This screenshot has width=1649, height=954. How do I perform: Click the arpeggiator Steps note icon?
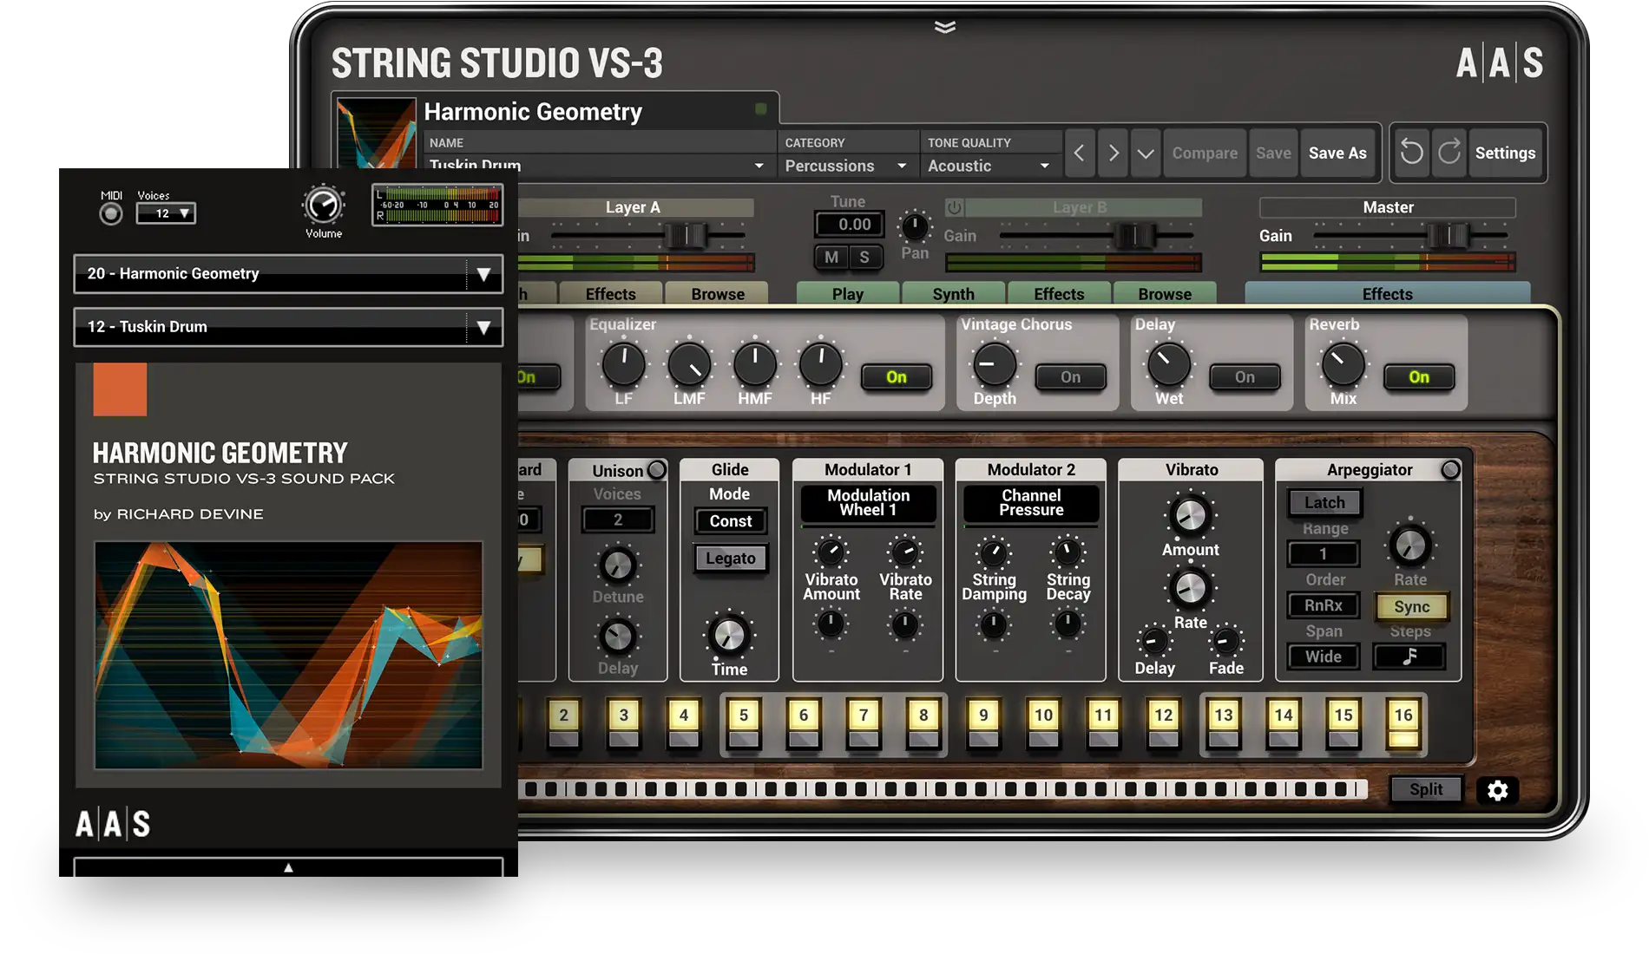point(1409,657)
